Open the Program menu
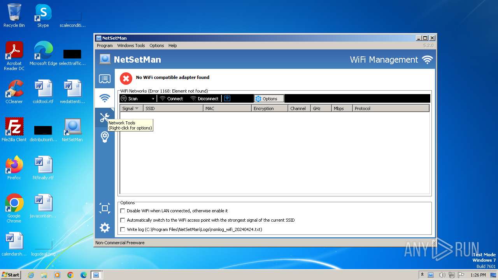Screen dimensions: 498x280 pyautogui.click(x=105, y=45)
